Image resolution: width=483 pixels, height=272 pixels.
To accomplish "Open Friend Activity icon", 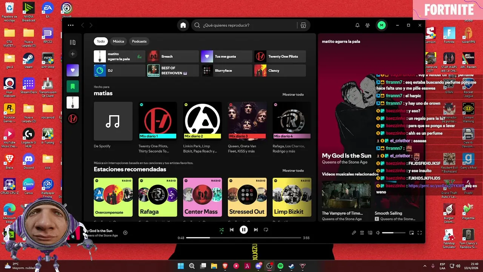I will pos(368,25).
